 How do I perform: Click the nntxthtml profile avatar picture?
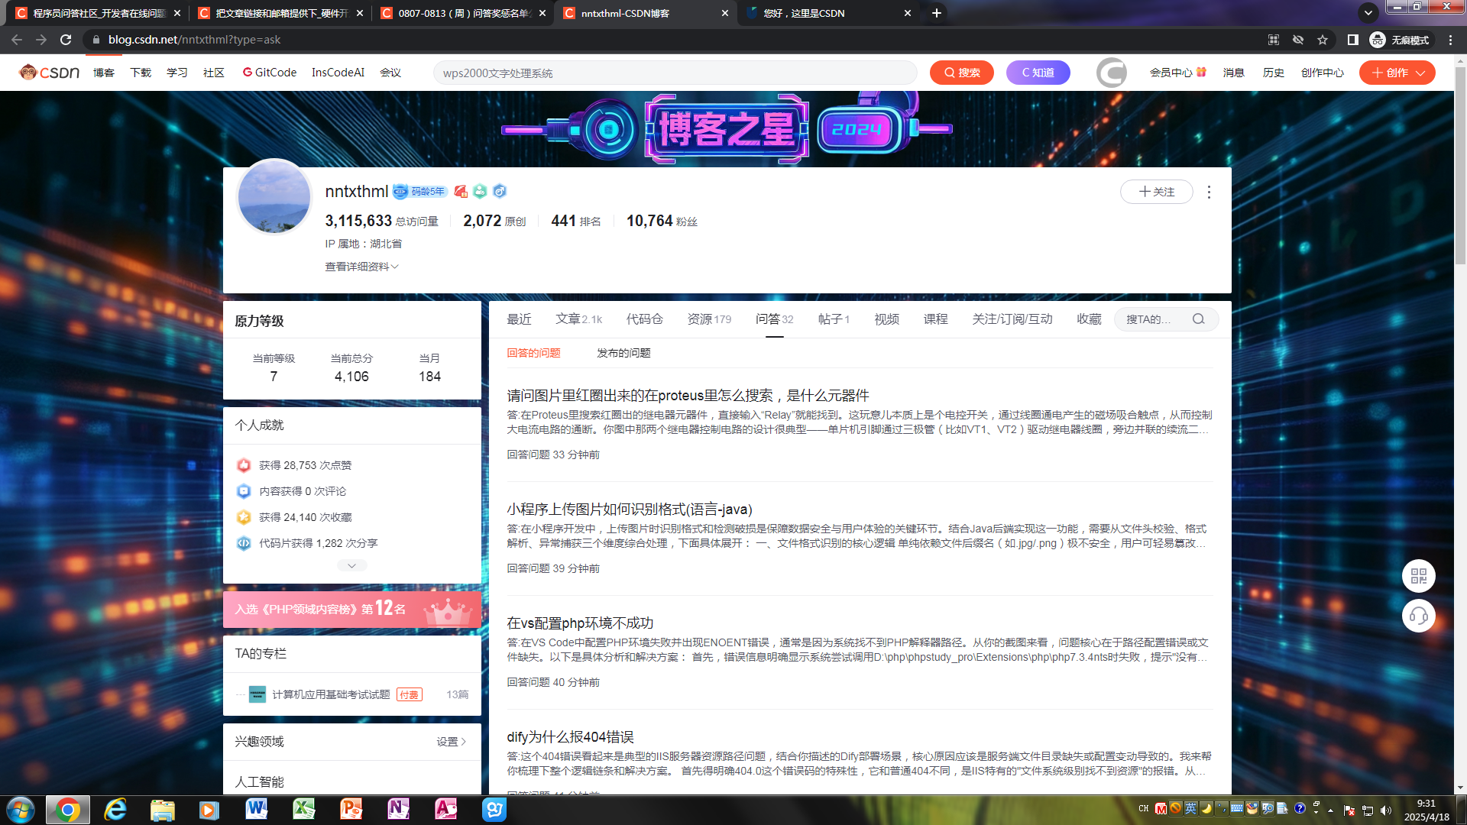tap(274, 196)
